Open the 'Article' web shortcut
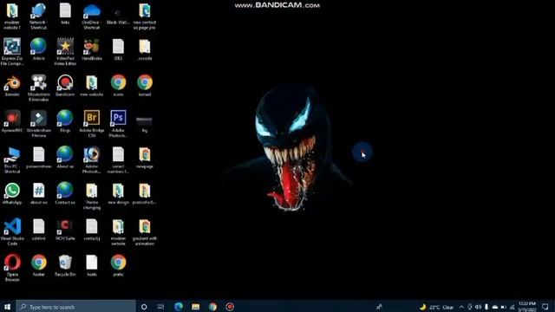 38,49
